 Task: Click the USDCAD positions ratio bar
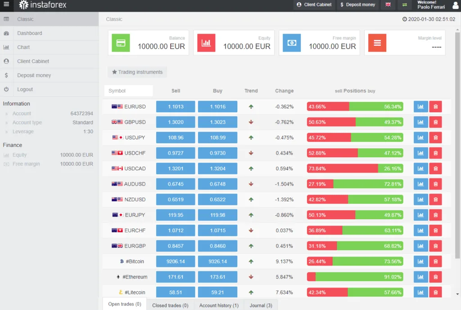coord(355,168)
